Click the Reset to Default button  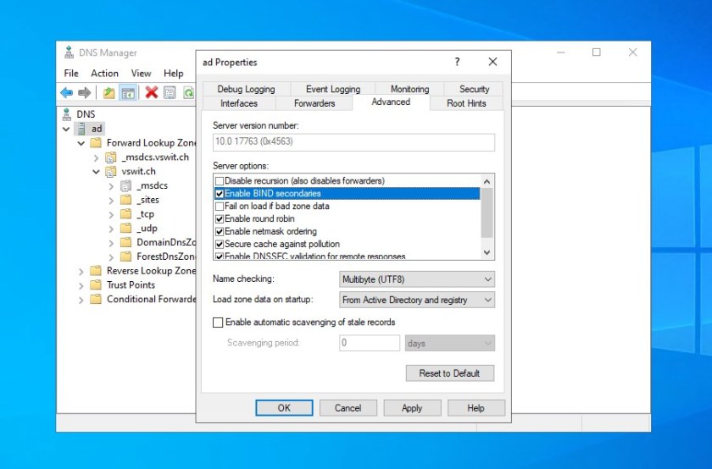tap(449, 372)
